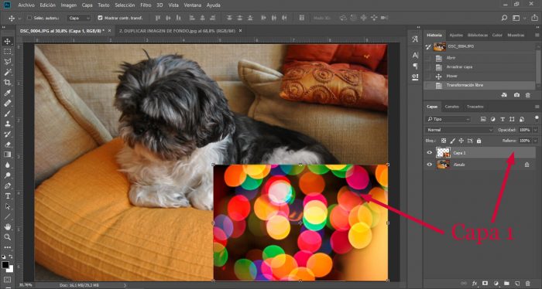Switch to the Canales tab
Image resolution: width=542 pixels, height=289 pixels.
pyautogui.click(x=451, y=107)
